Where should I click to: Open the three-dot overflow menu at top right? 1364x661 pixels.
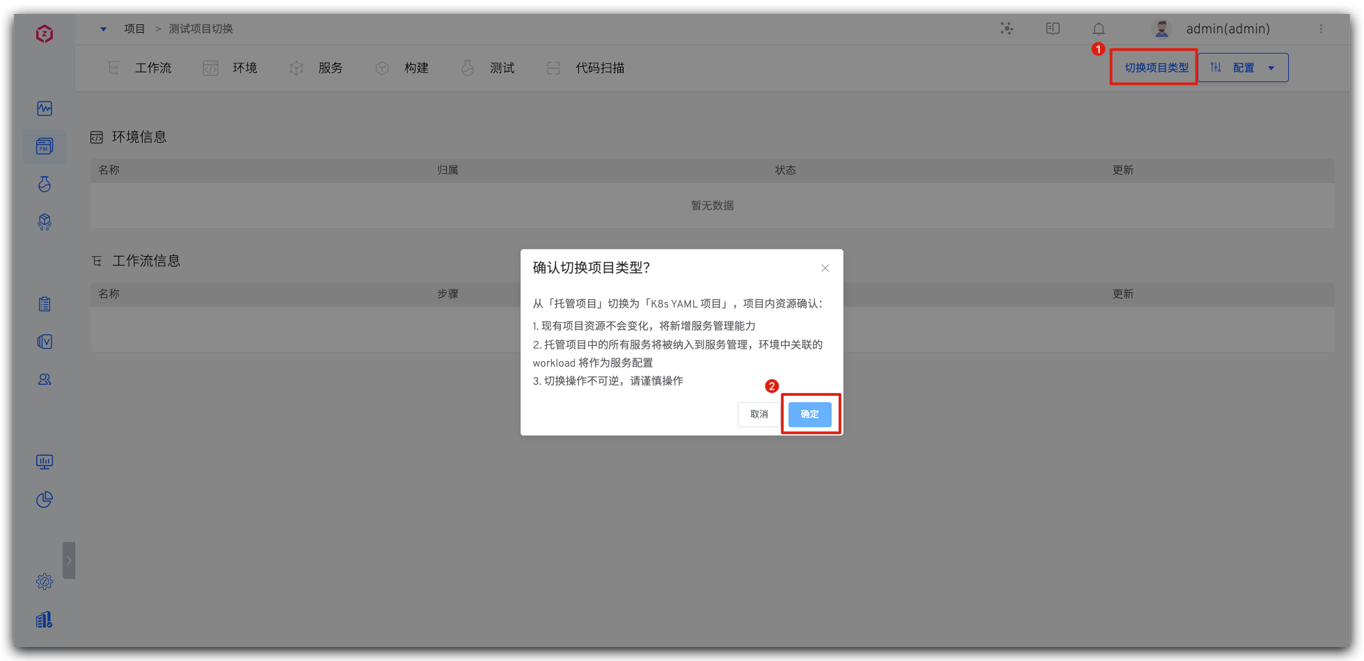[1322, 29]
